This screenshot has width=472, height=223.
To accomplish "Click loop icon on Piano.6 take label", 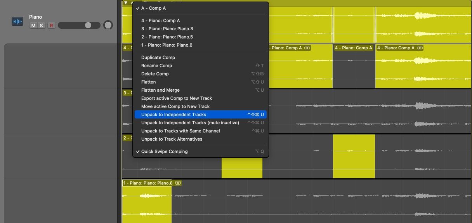I will point(178,183).
